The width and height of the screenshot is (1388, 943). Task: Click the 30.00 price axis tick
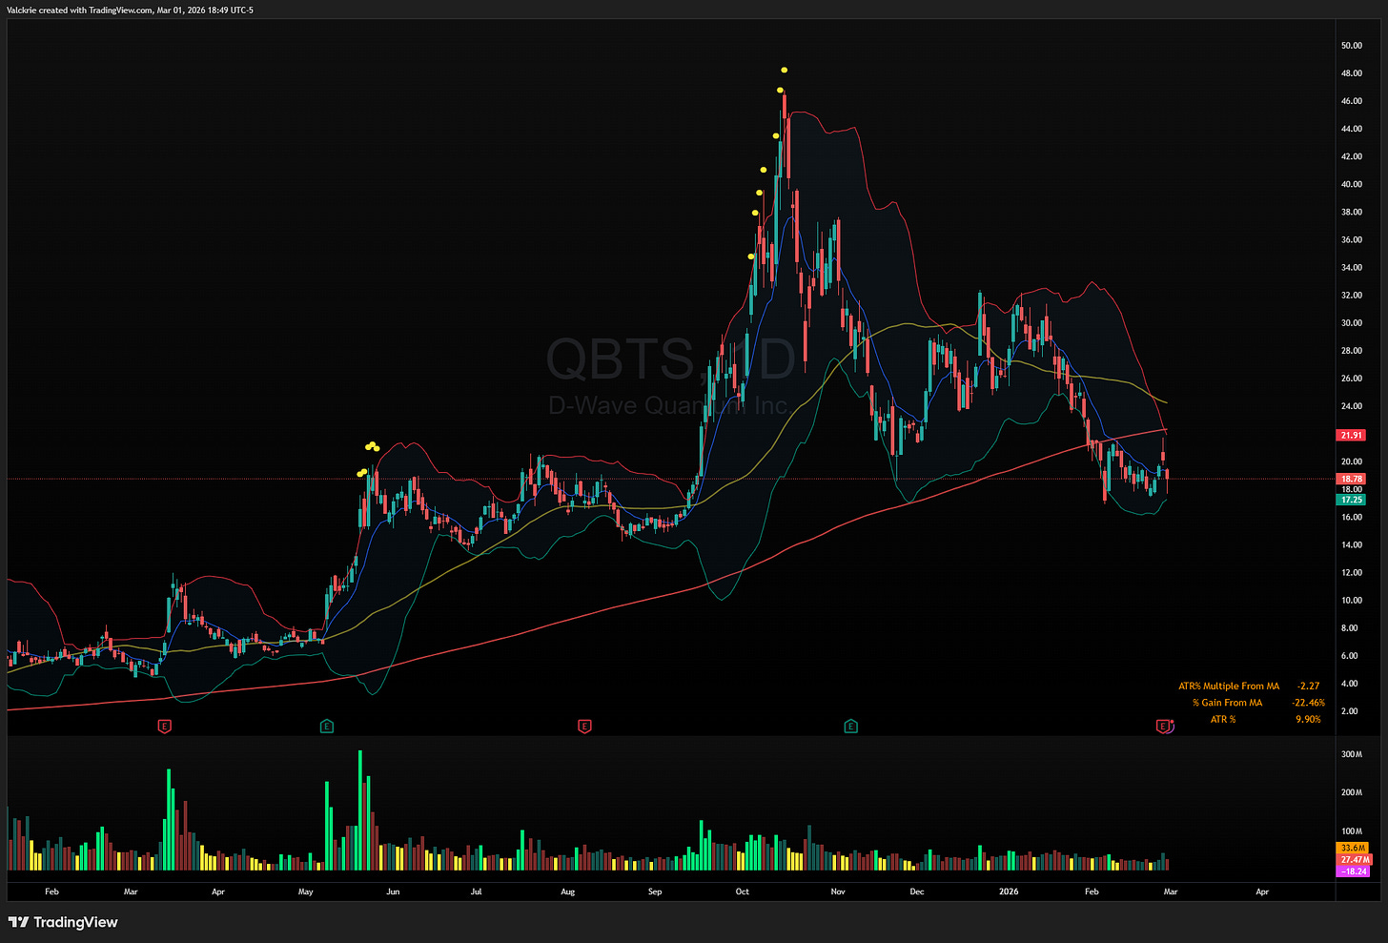coord(1351,323)
